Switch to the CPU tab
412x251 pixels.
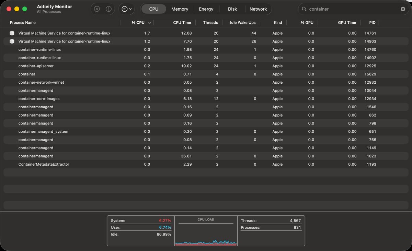(x=154, y=9)
